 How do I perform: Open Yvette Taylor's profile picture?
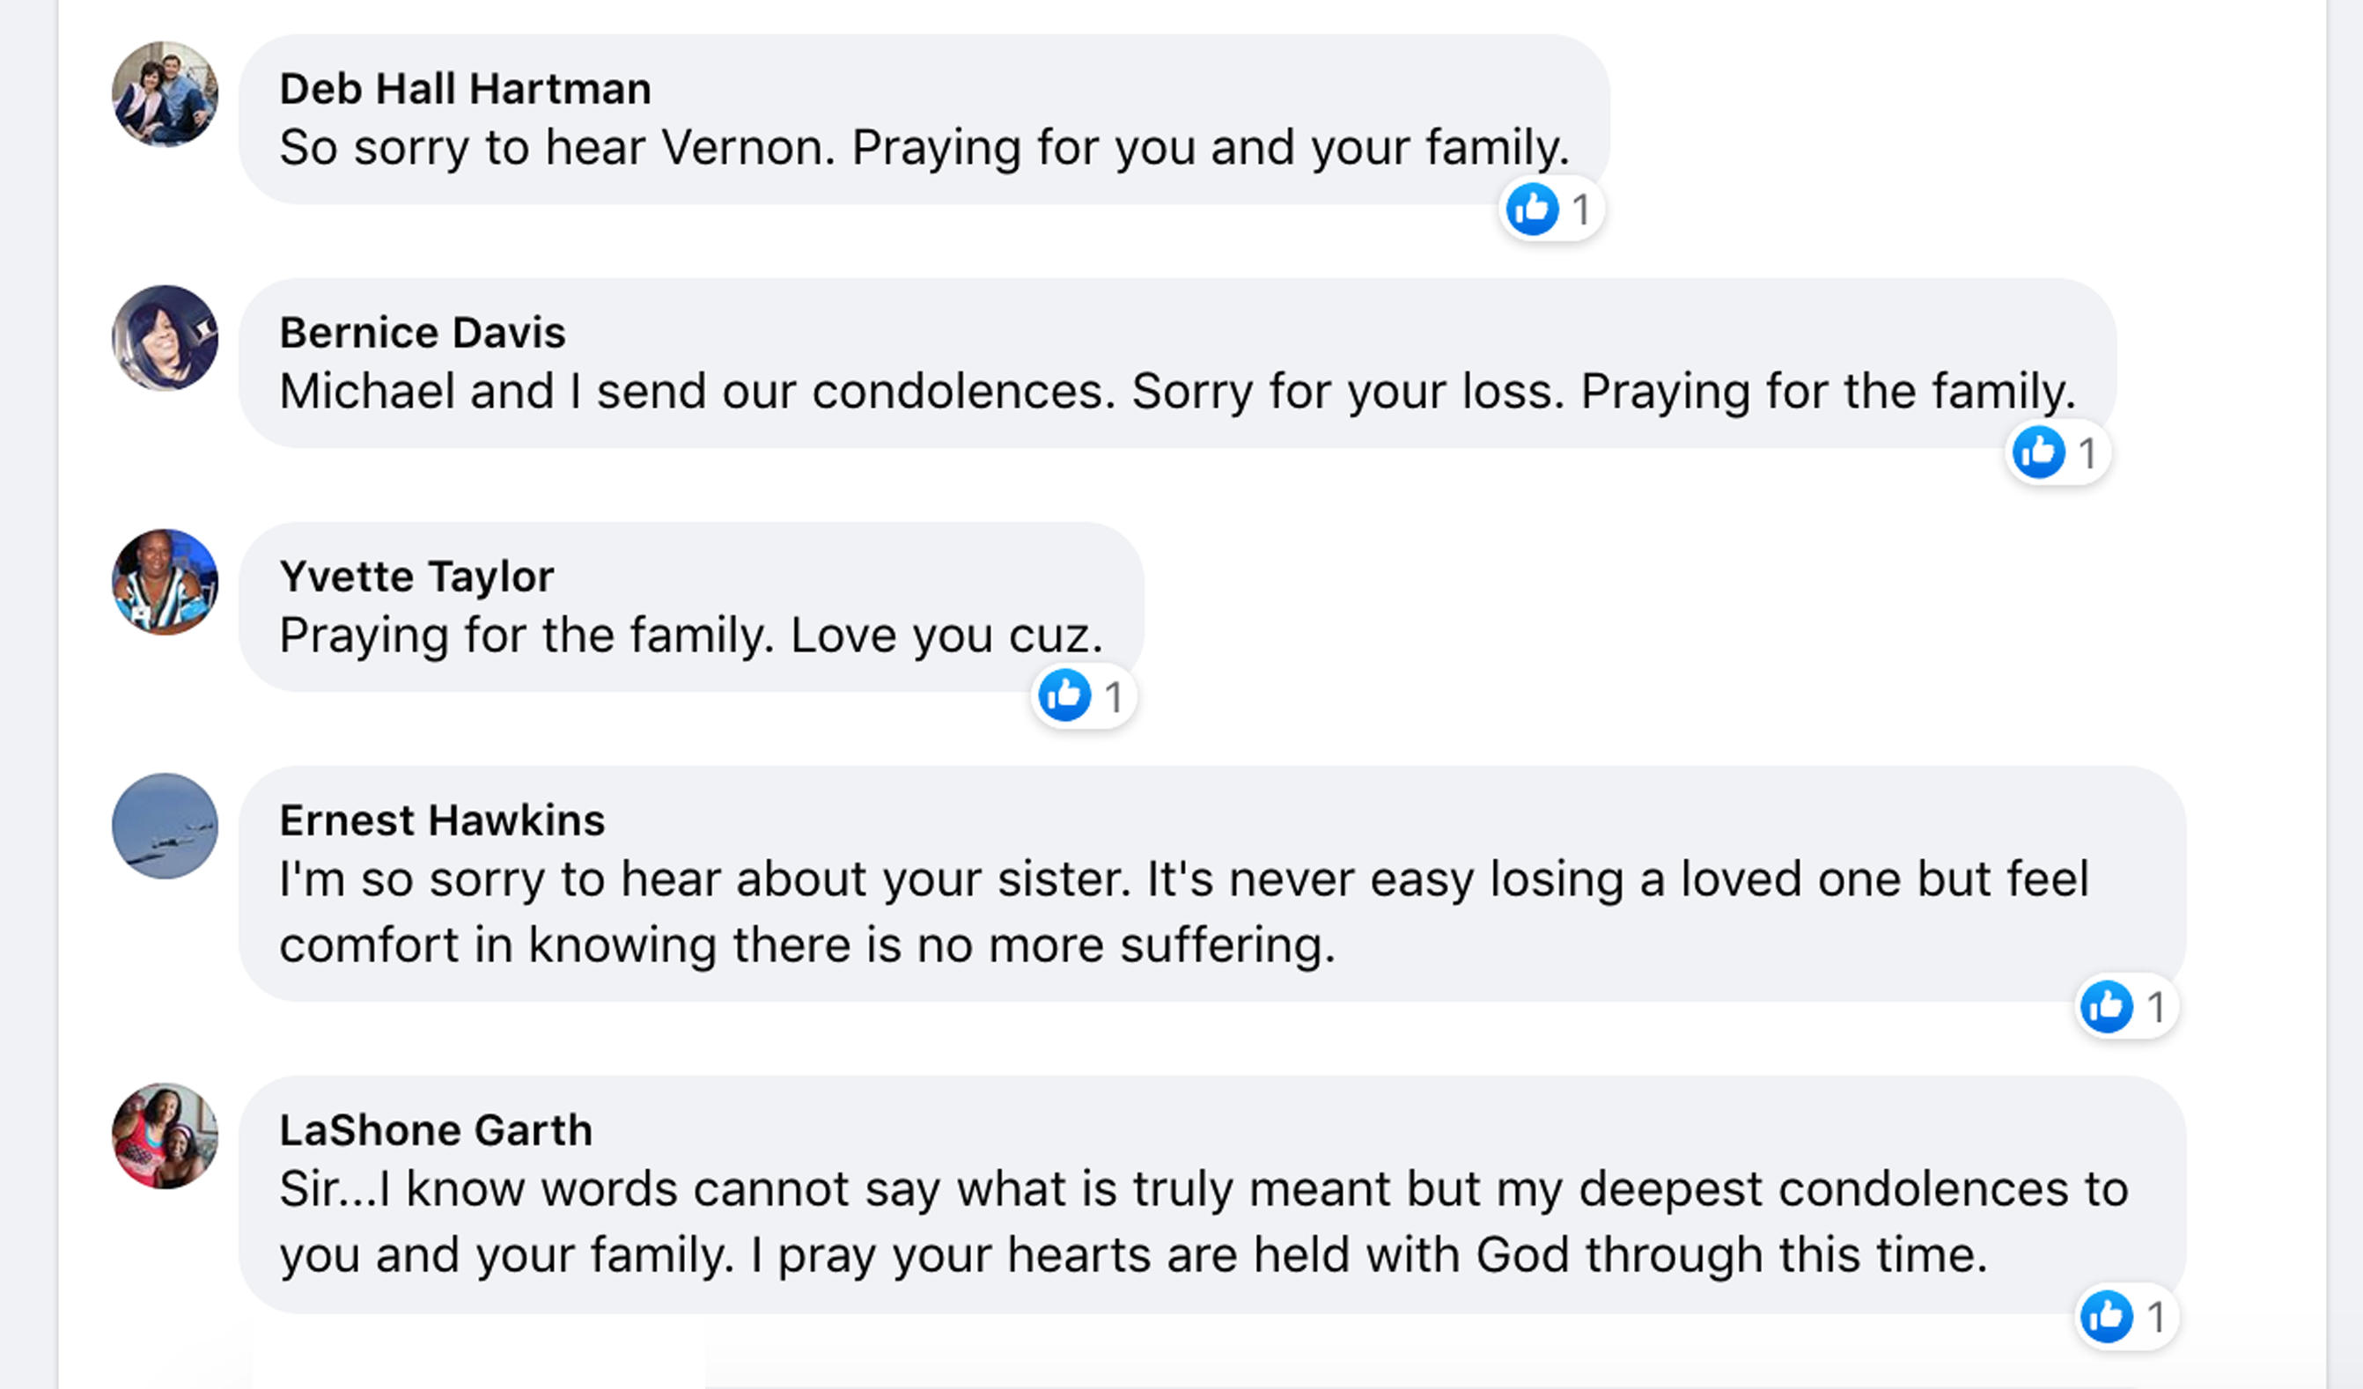tap(165, 582)
